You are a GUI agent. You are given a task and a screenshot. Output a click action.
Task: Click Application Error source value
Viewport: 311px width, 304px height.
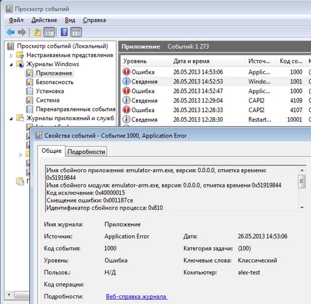127,236
